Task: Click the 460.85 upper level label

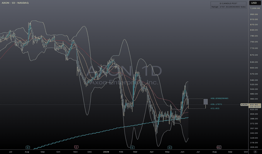Action: point(219,98)
